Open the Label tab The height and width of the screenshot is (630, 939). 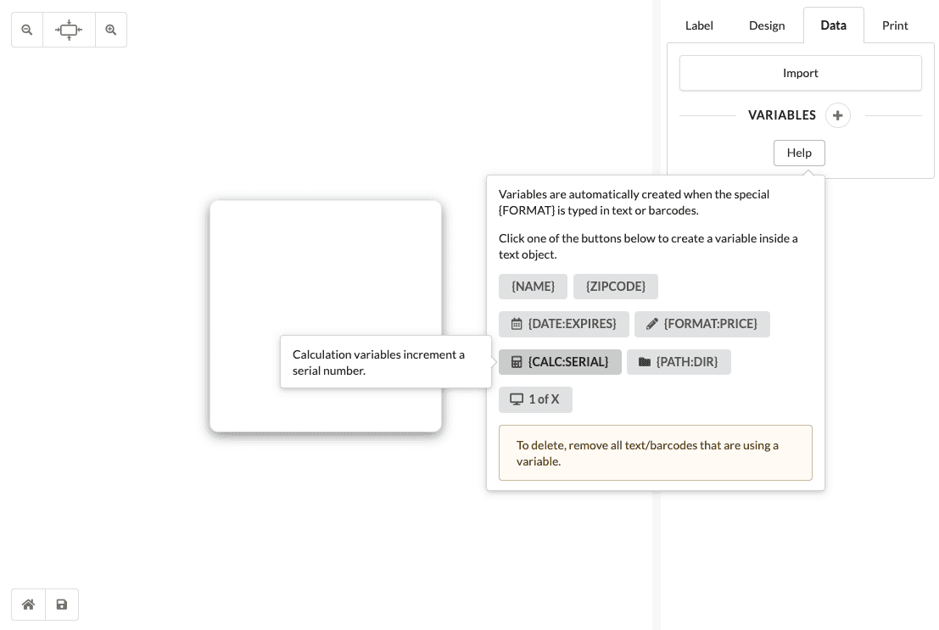click(x=699, y=25)
